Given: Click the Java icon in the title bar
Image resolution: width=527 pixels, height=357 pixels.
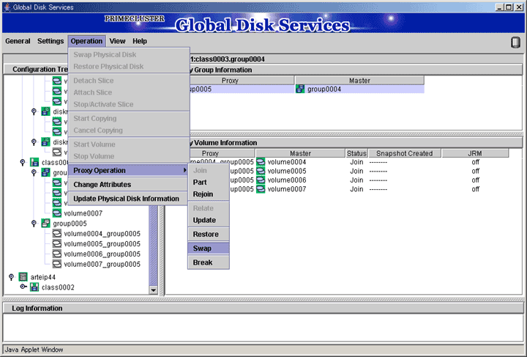Looking at the screenshot, I should [7, 7].
